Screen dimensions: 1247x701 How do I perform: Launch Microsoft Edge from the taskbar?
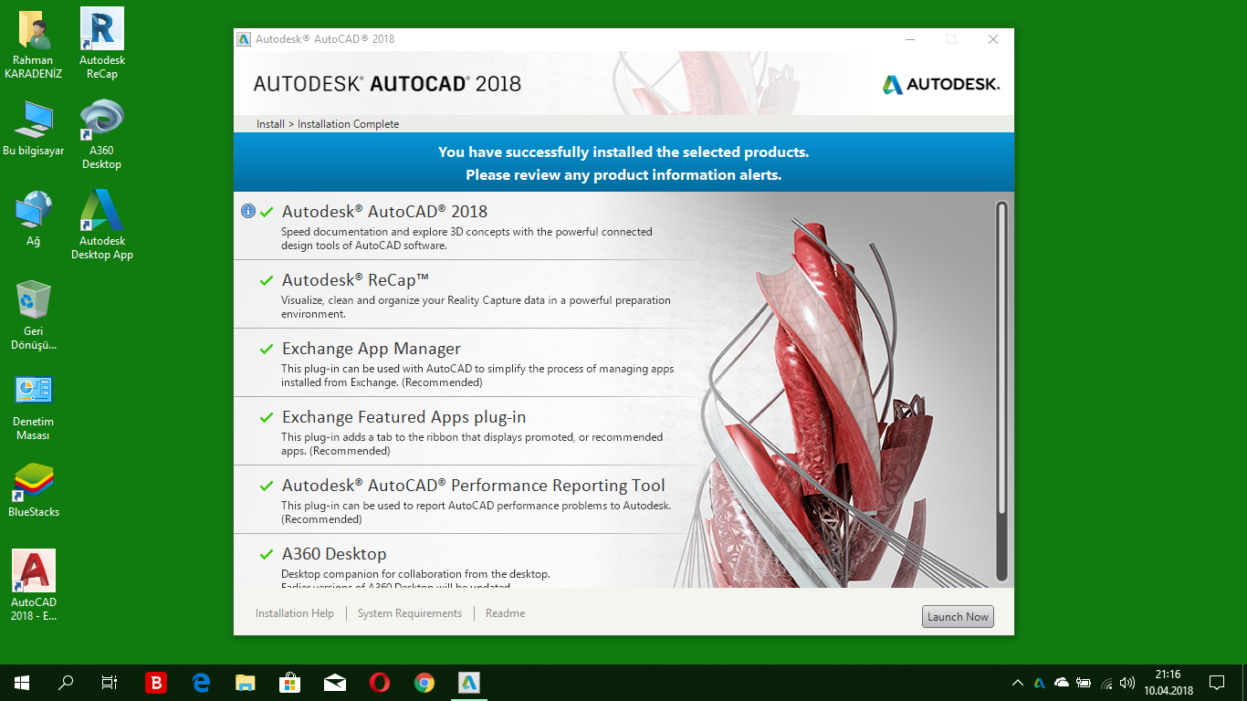[201, 683]
